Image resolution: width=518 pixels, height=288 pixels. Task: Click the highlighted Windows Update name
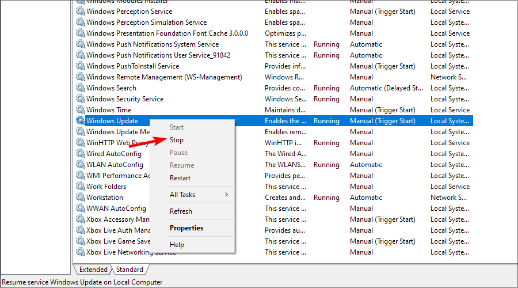(112, 121)
